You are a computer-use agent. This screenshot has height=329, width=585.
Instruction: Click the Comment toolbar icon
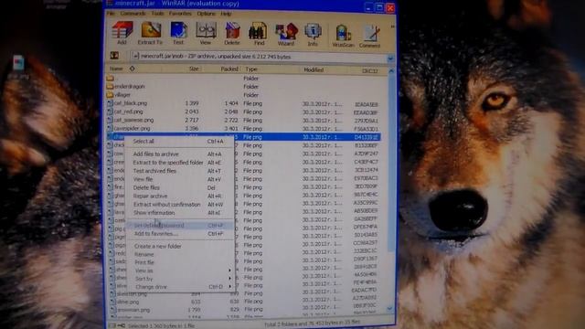click(x=369, y=37)
